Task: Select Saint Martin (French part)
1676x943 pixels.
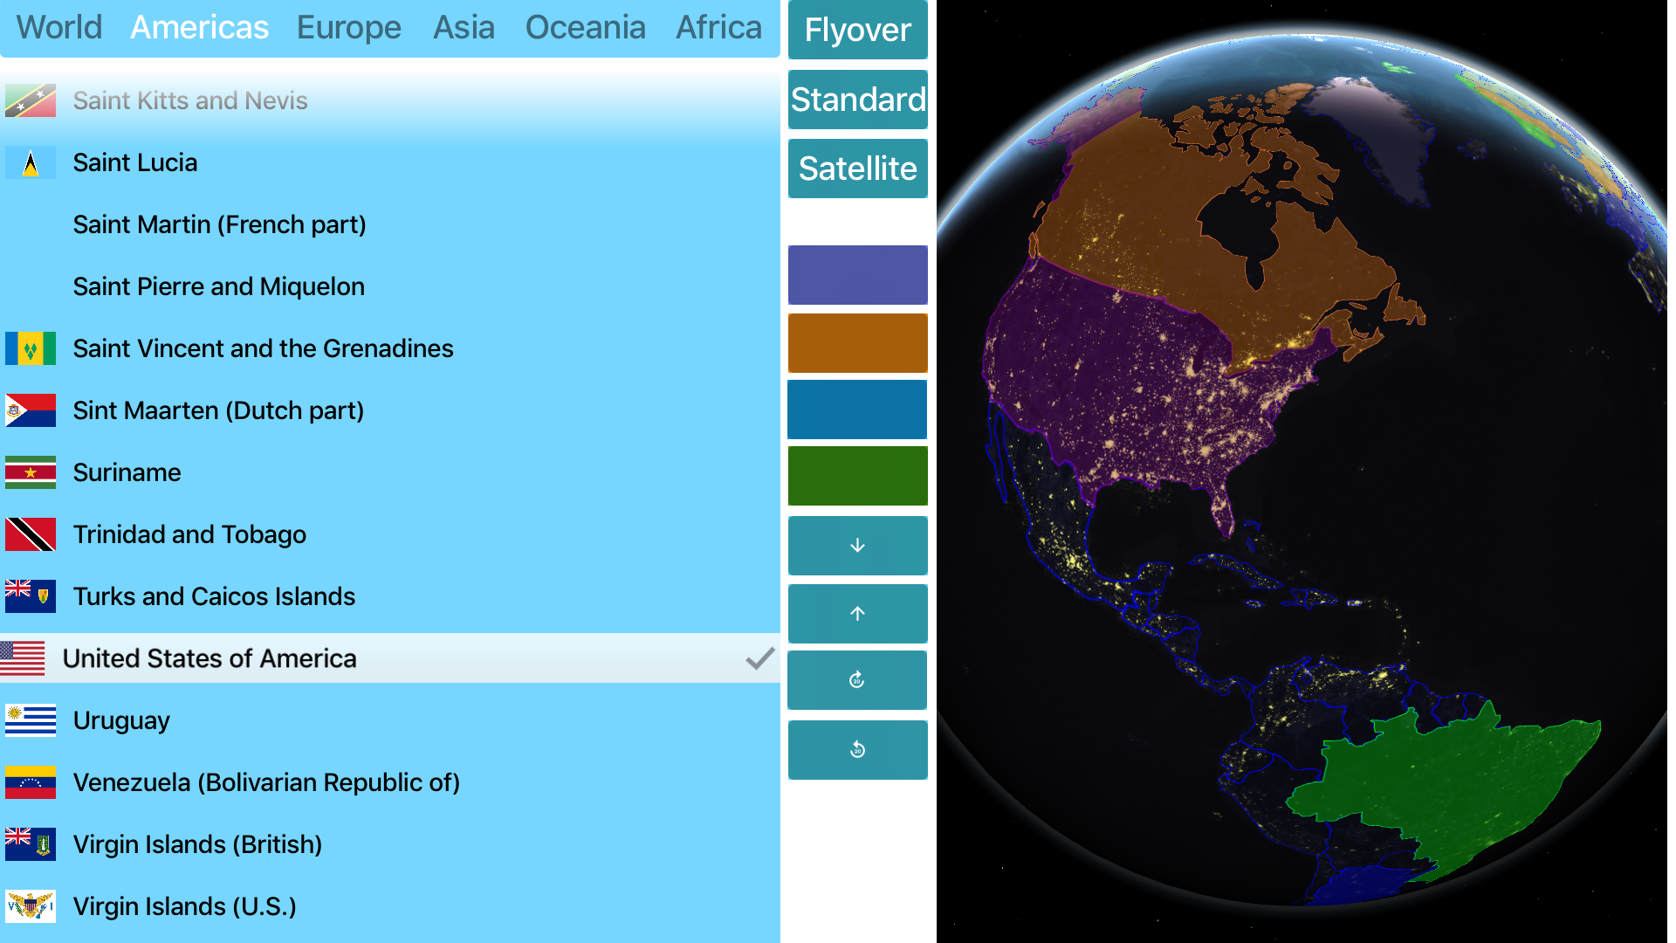Action: coord(390,225)
